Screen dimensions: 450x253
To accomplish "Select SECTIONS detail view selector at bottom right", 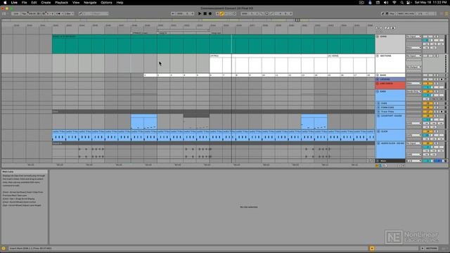I will tap(431, 248).
